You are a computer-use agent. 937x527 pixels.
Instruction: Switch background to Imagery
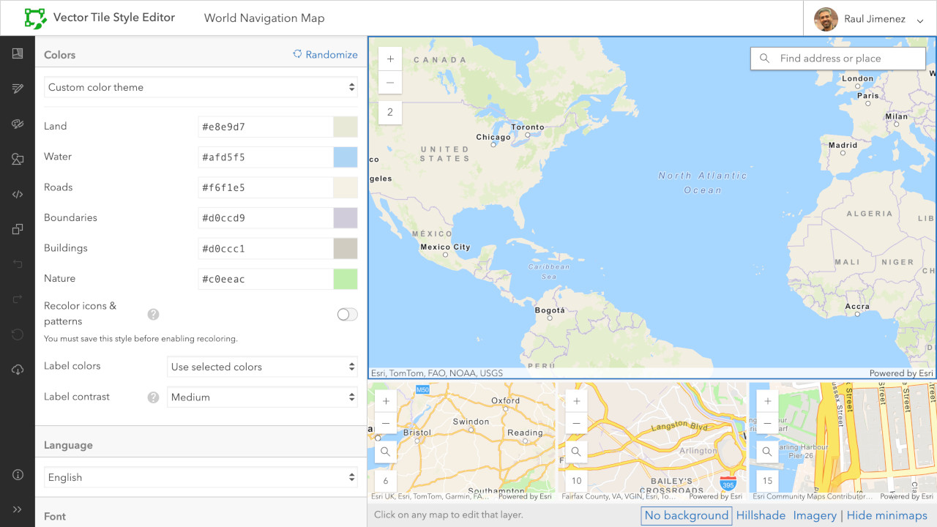point(815,515)
